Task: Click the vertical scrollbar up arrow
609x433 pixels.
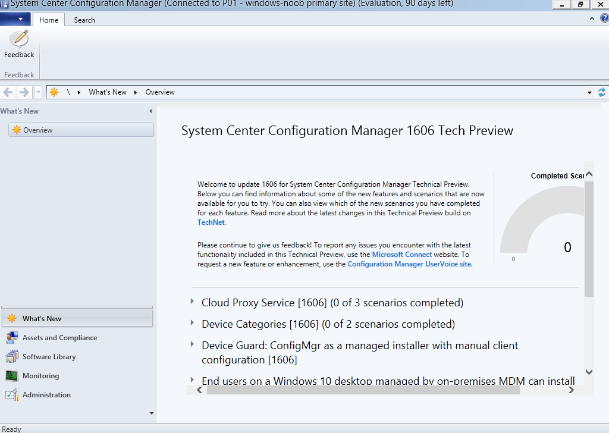Action: [x=589, y=174]
